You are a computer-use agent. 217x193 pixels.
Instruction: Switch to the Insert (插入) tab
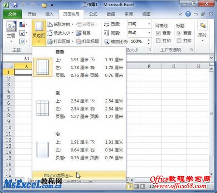(x=49, y=14)
